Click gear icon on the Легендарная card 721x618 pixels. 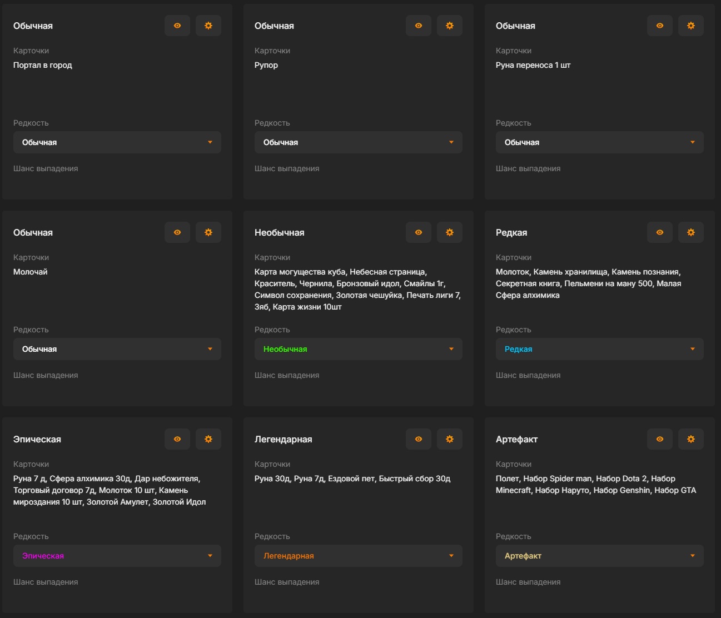450,439
